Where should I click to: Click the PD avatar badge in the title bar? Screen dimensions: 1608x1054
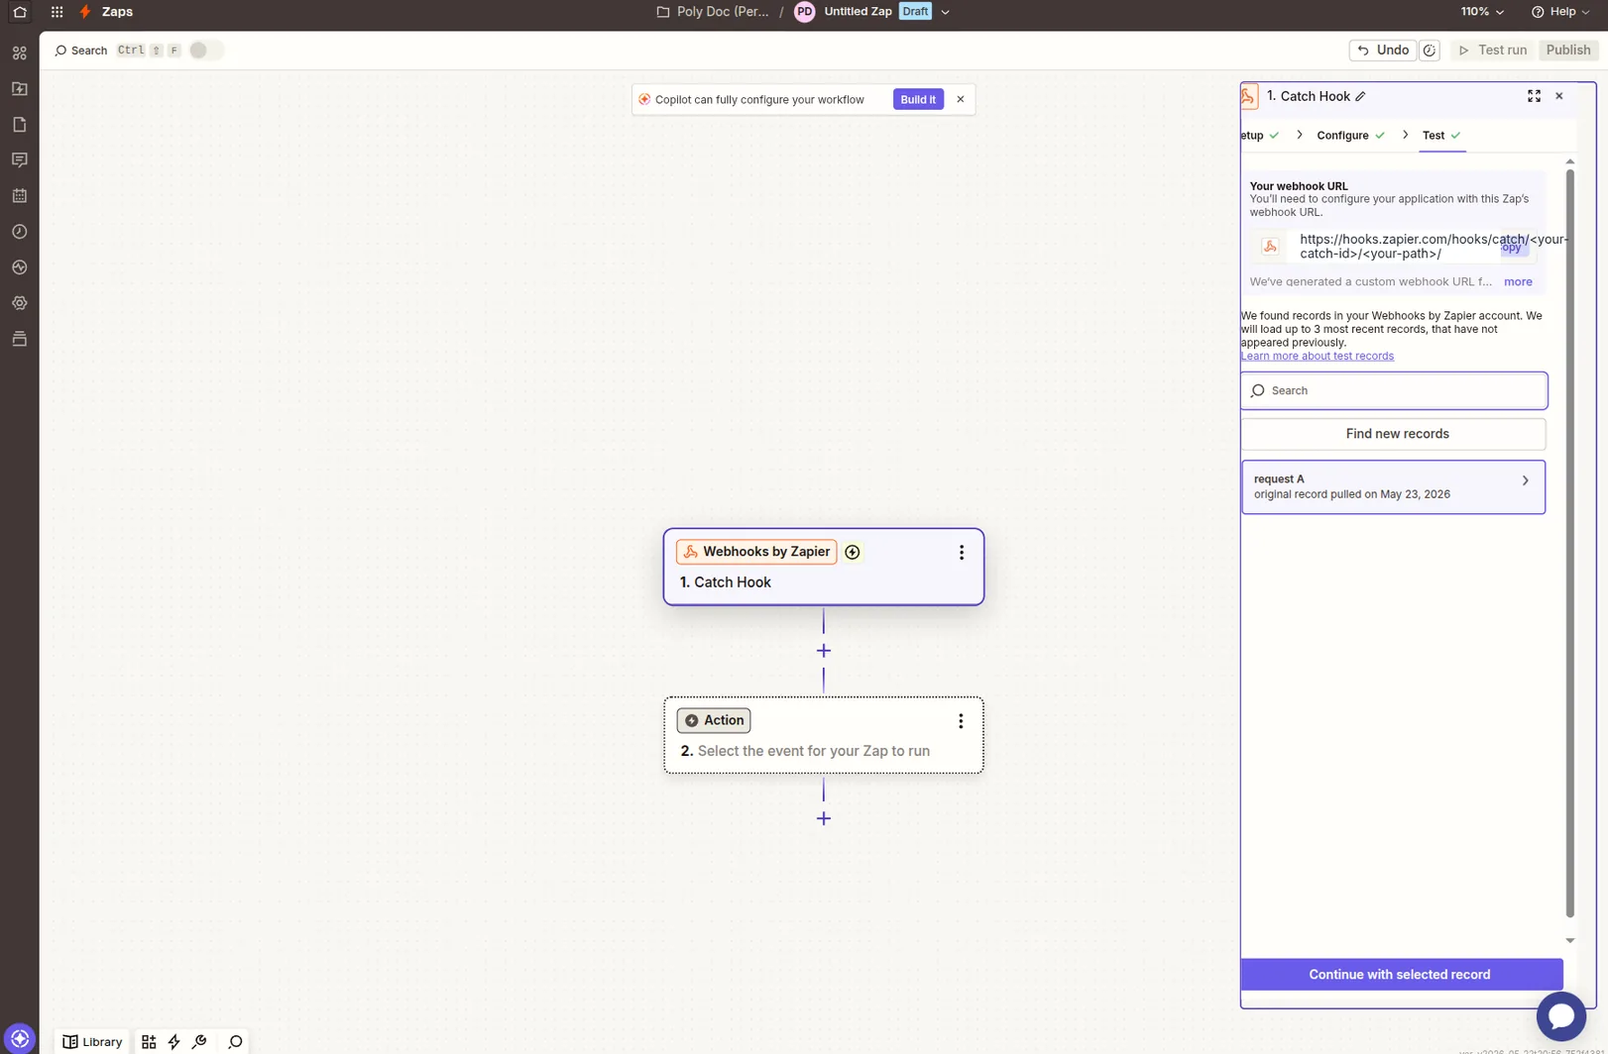click(x=805, y=12)
